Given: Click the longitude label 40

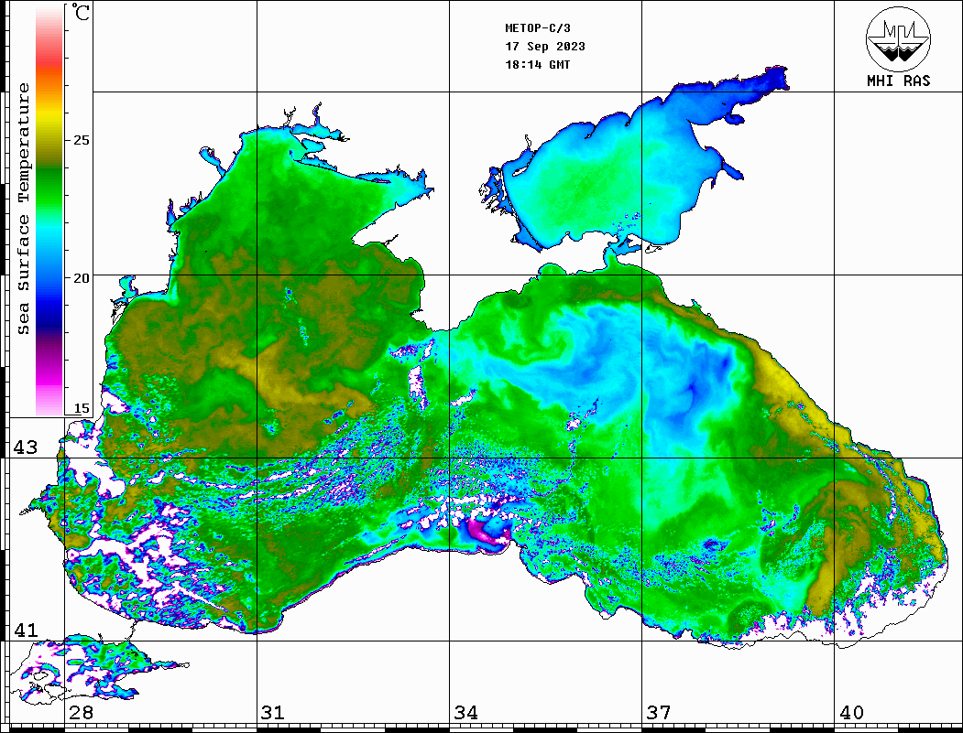Looking at the screenshot, I should [x=851, y=713].
